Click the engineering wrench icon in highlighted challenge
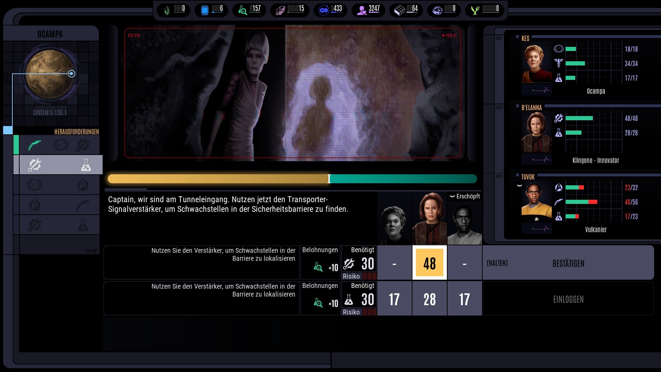 tap(35, 165)
